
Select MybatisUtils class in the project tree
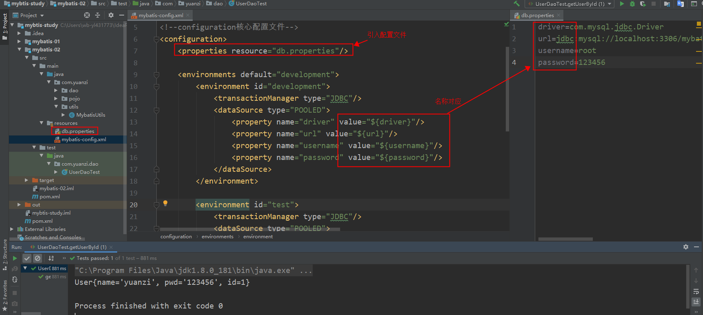(87, 115)
